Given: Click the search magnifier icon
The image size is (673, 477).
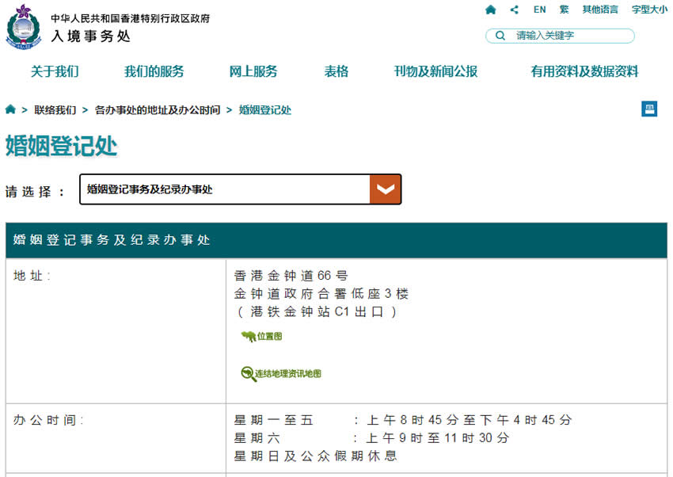Looking at the screenshot, I should (500, 36).
